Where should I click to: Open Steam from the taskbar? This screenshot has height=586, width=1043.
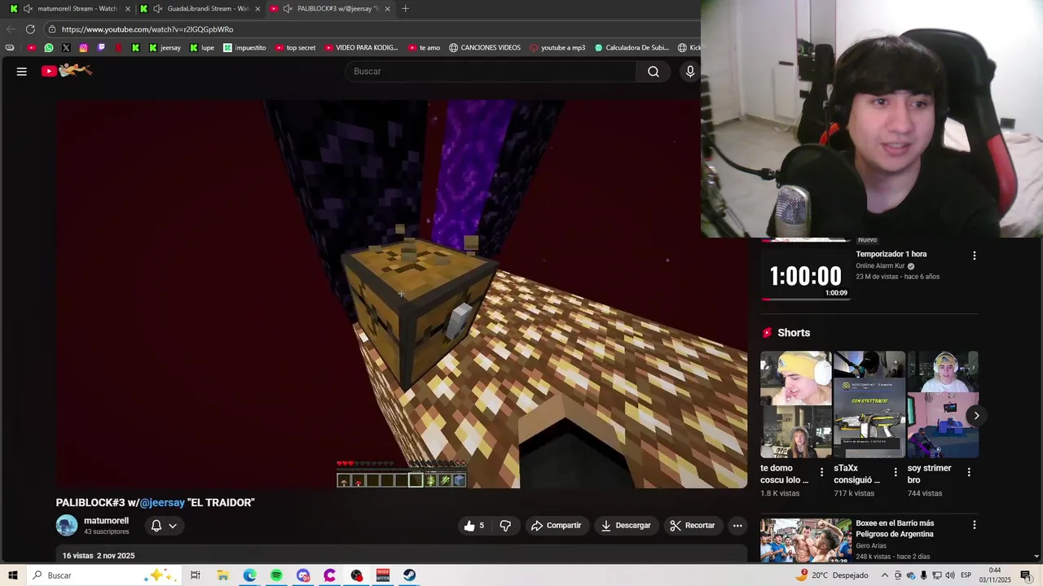(410, 575)
